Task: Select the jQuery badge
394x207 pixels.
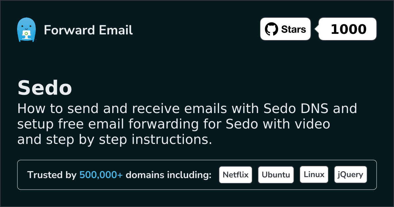Action: [x=350, y=175]
